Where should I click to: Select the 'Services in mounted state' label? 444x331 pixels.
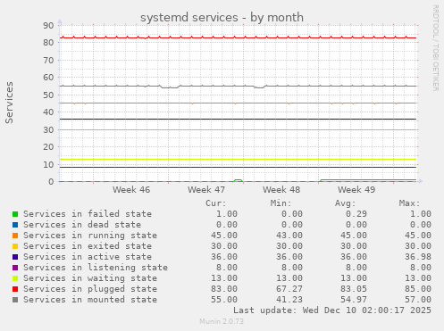[90, 300]
